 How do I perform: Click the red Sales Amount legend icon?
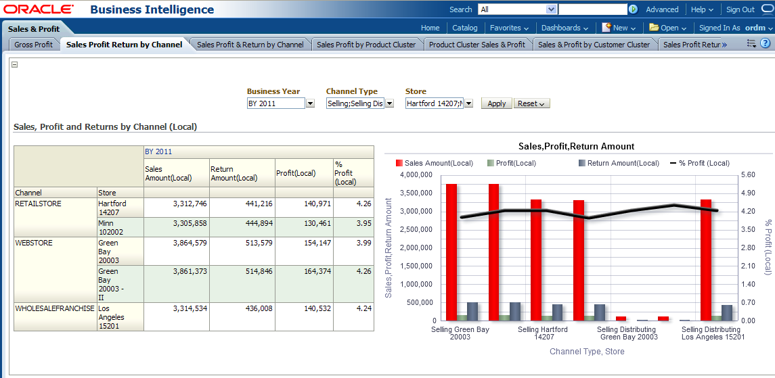[x=399, y=163]
